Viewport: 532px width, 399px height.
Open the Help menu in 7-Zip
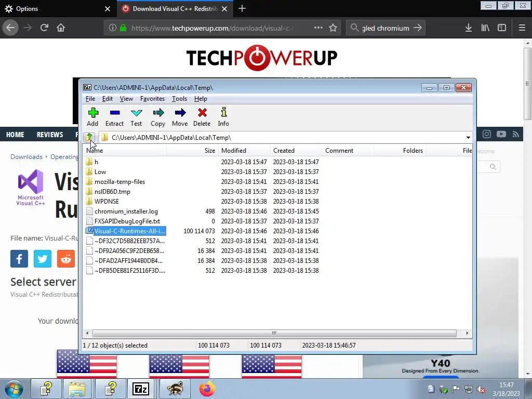201,99
